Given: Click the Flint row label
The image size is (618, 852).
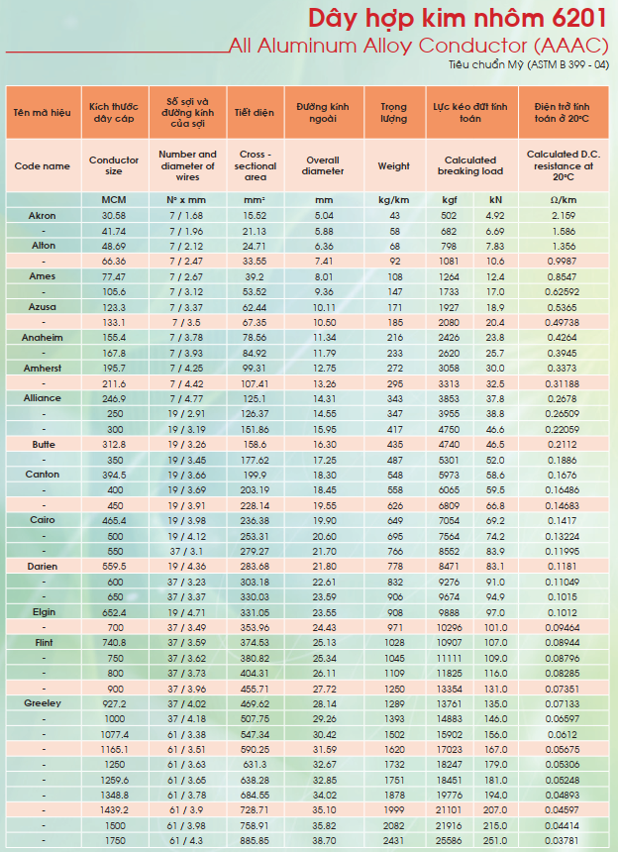Looking at the screenshot, I should [44, 643].
